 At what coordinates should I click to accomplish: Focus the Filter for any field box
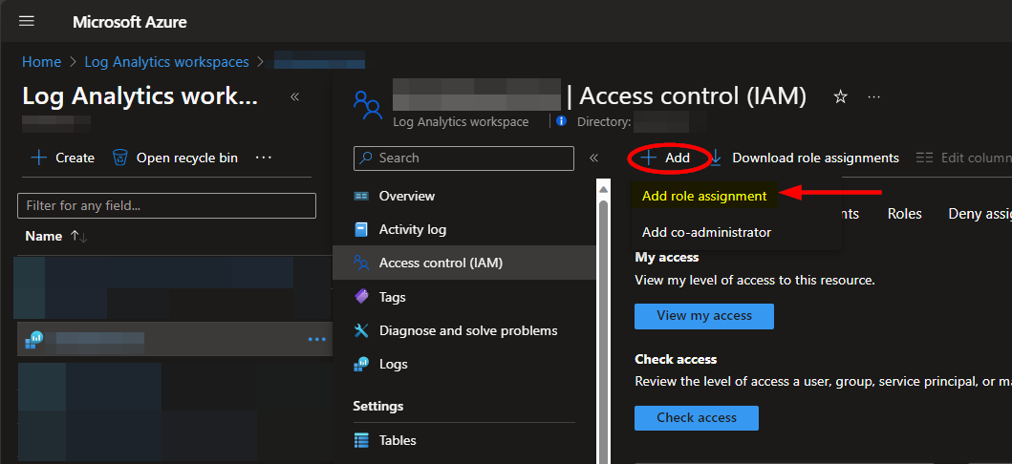(166, 205)
